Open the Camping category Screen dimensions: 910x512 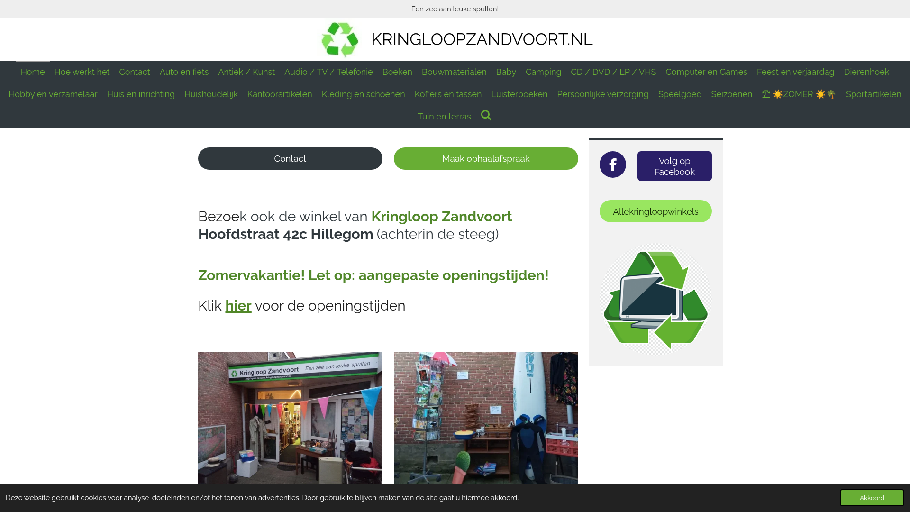click(543, 72)
